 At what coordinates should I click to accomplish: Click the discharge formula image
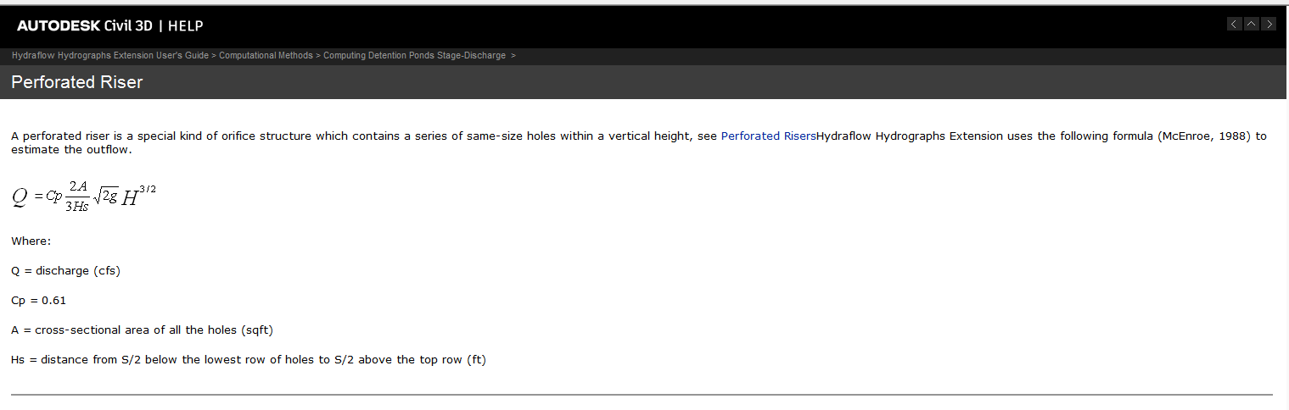pos(84,197)
